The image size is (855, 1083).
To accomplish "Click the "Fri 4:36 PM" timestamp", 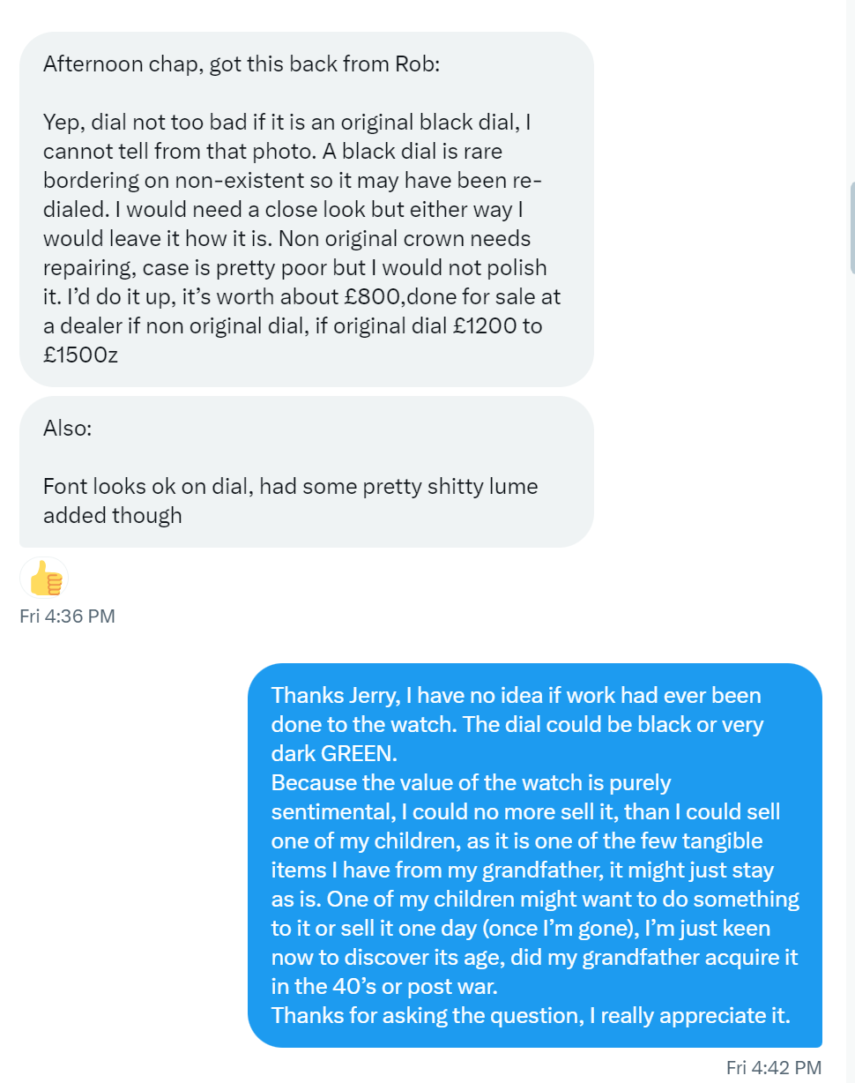I will (67, 616).
